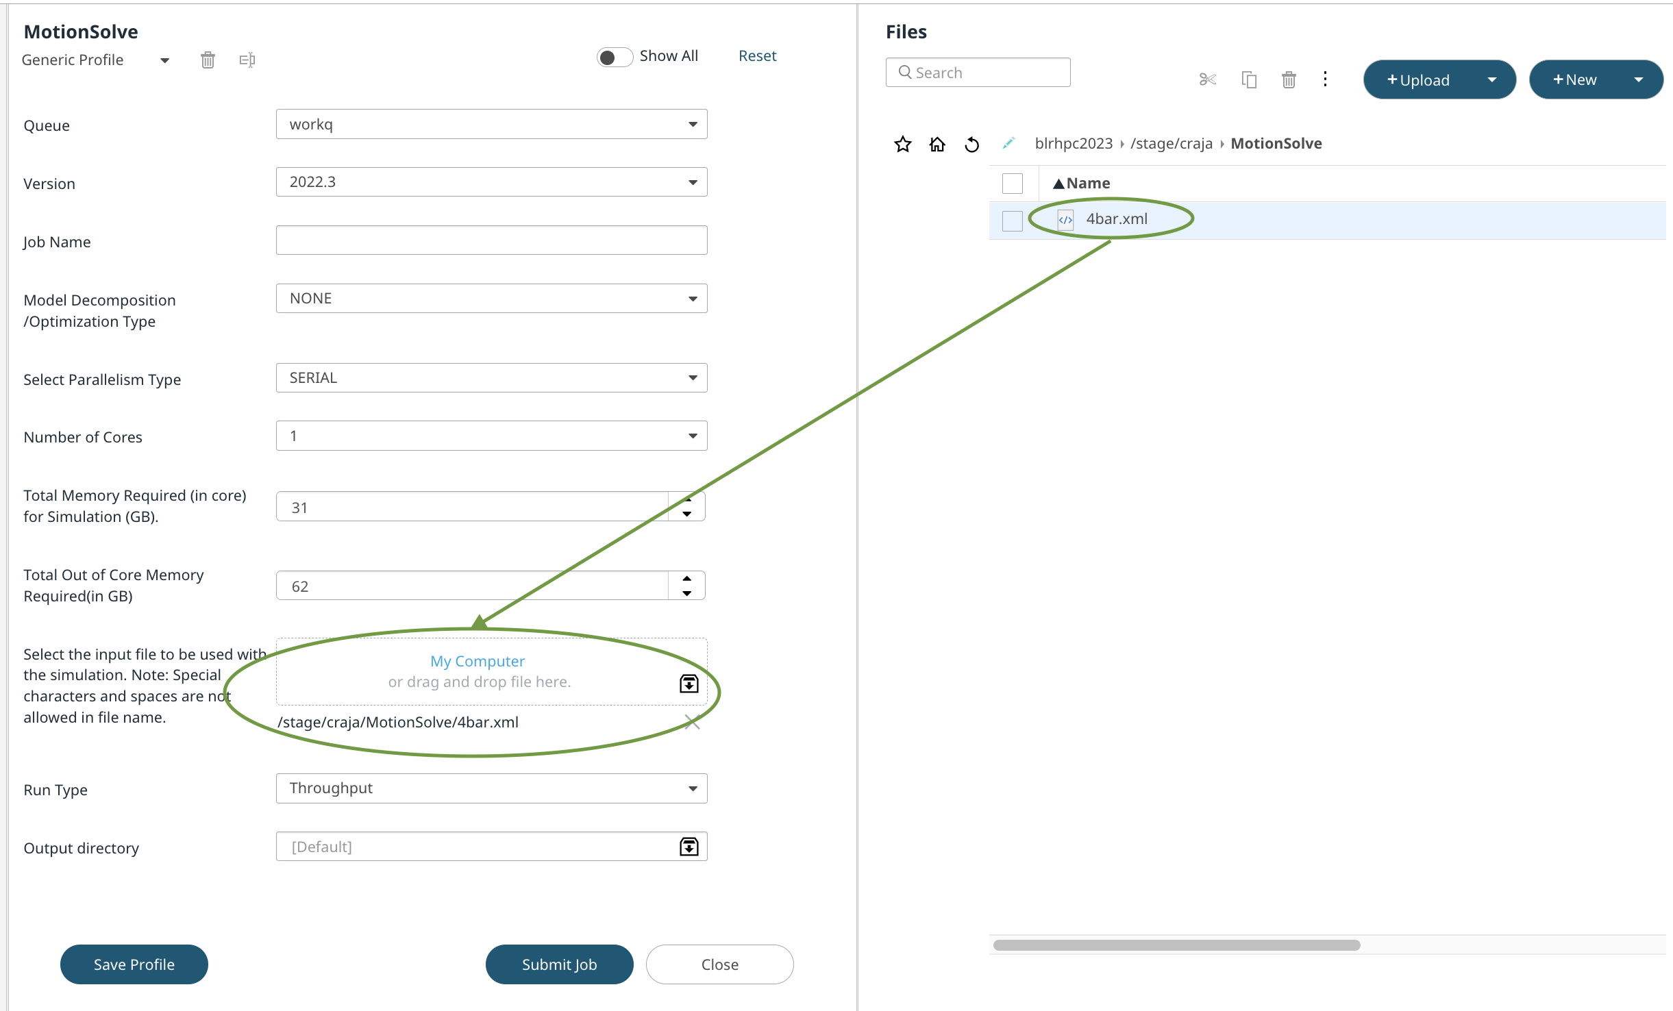Open the three-dot more options menu
This screenshot has width=1673, height=1011.
click(1325, 79)
